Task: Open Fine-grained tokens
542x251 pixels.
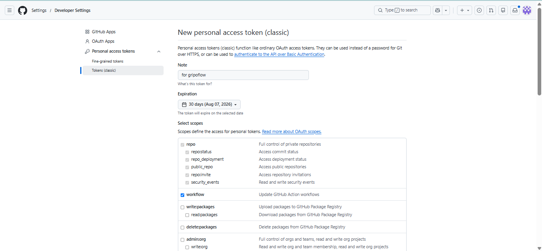Action: click(x=108, y=61)
